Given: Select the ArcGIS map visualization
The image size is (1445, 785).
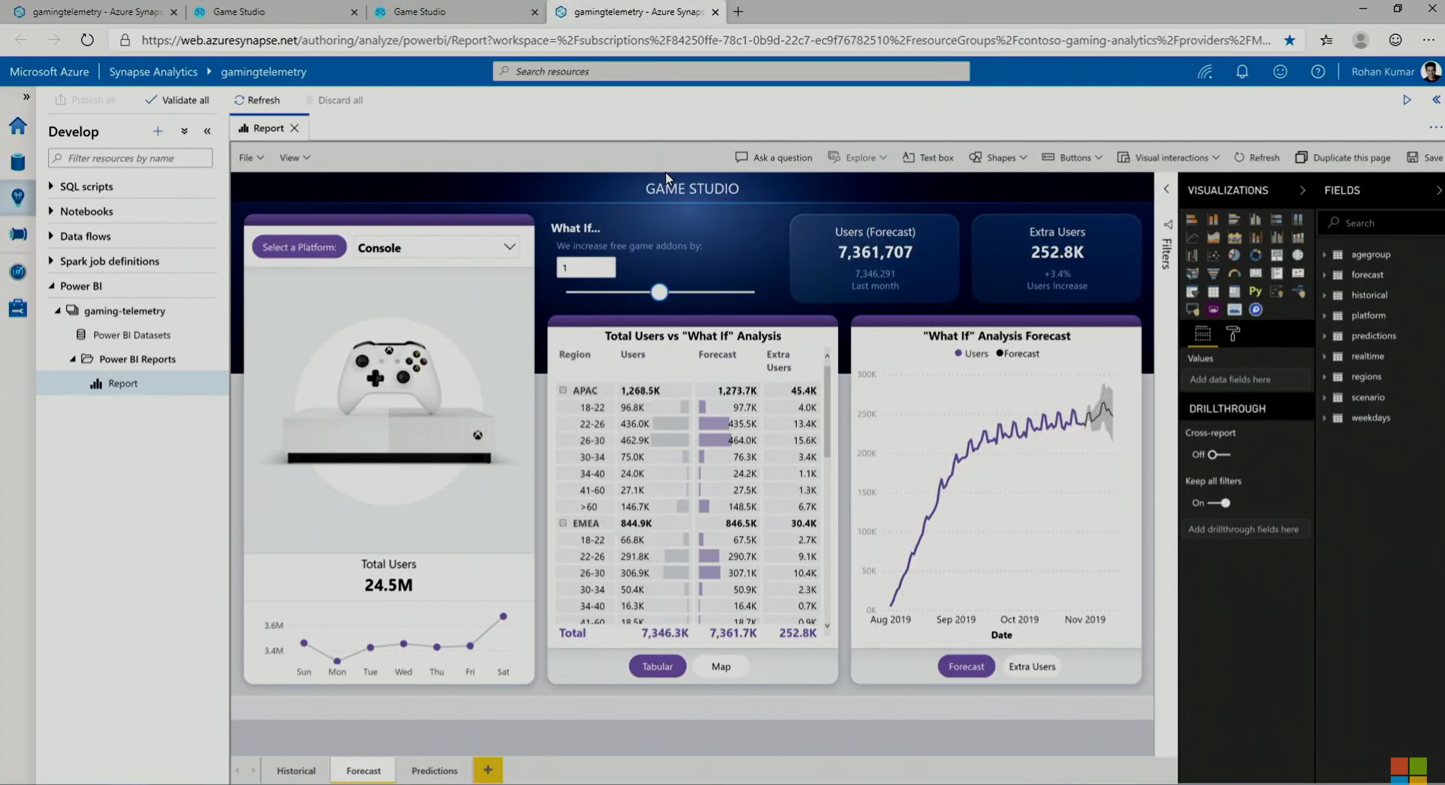Looking at the screenshot, I should click(x=1255, y=309).
